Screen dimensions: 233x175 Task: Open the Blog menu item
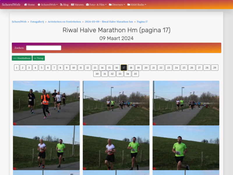[64, 5]
